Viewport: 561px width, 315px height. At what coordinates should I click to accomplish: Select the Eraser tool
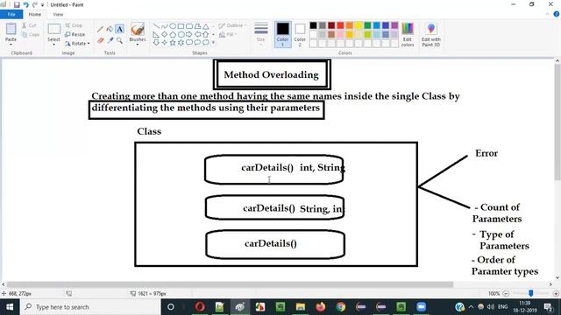pyautogui.click(x=101, y=40)
